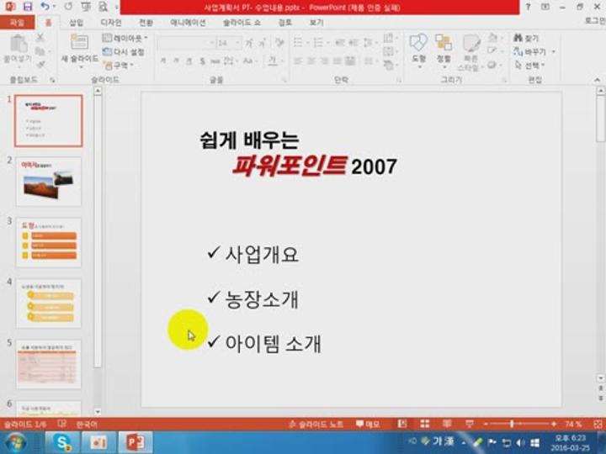Viewport: 606px width, 454px height.
Task: Undo the last action
Action: click(x=45, y=7)
